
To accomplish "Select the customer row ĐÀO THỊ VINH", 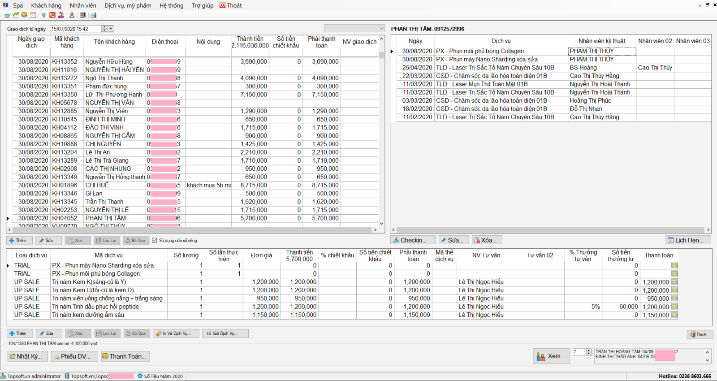I will coord(195,128).
